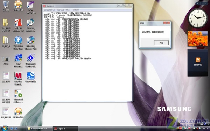
Task: Click Switch Windows quick launch icon
Action: pos(15,129)
